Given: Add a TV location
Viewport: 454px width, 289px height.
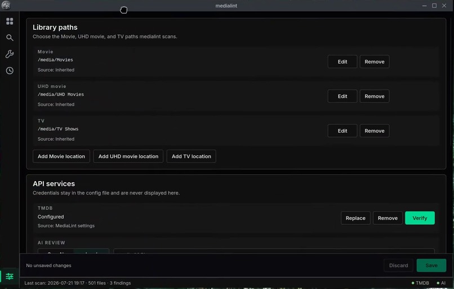Looking at the screenshot, I should [x=191, y=156].
